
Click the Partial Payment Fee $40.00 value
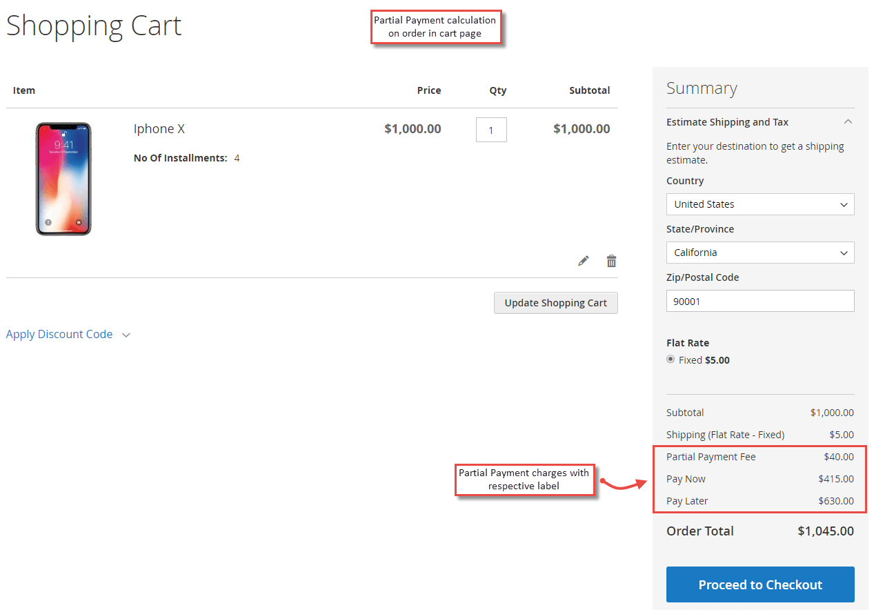[x=839, y=457]
